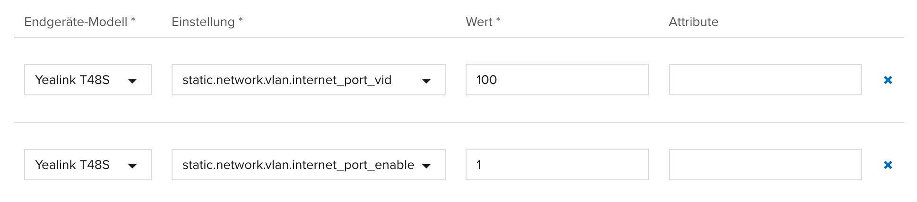Remove the internet_port_vid setting row
This screenshot has width=917, height=202.
[x=888, y=80]
